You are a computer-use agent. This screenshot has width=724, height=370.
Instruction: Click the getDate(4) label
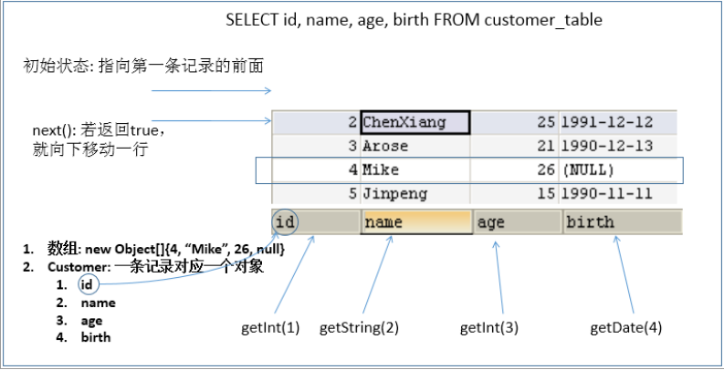click(625, 328)
